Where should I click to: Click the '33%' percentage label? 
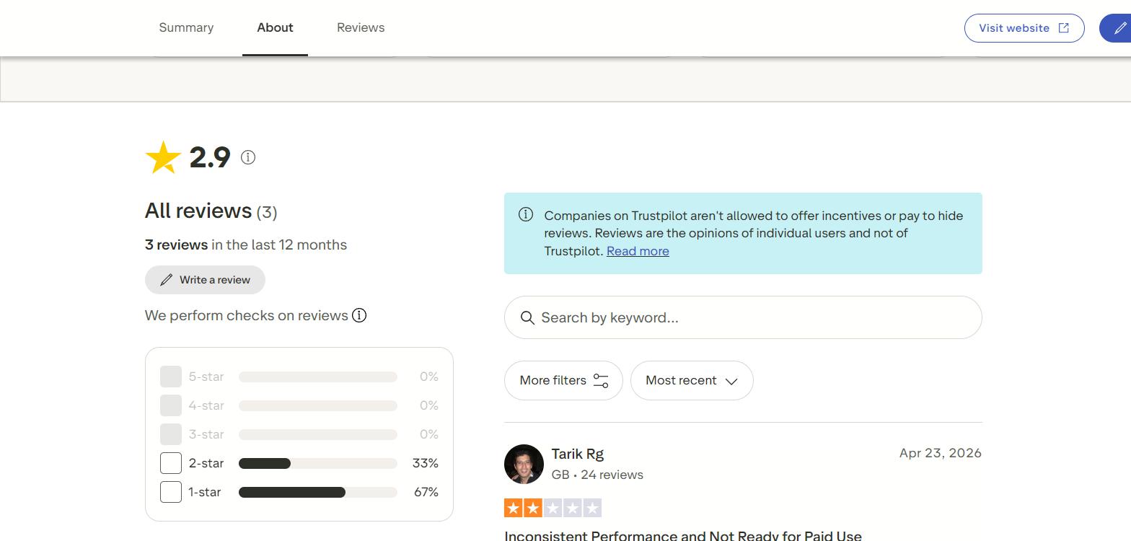pyautogui.click(x=426, y=463)
